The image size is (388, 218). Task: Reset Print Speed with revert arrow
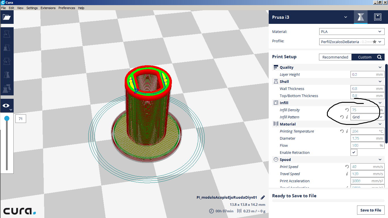click(347, 167)
